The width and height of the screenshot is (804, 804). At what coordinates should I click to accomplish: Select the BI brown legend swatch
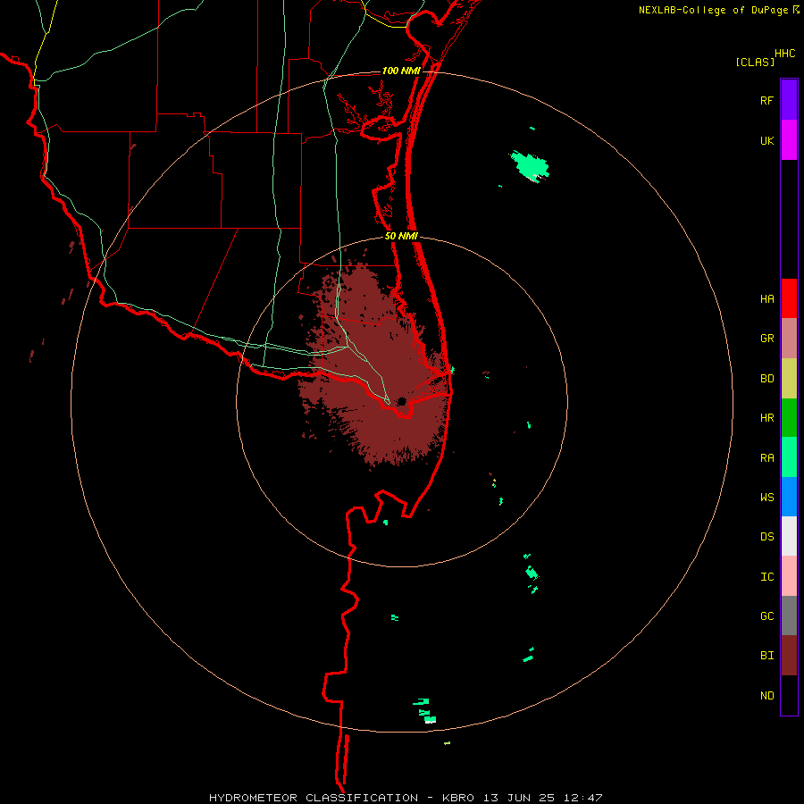pyautogui.click(x=789, y=656)
